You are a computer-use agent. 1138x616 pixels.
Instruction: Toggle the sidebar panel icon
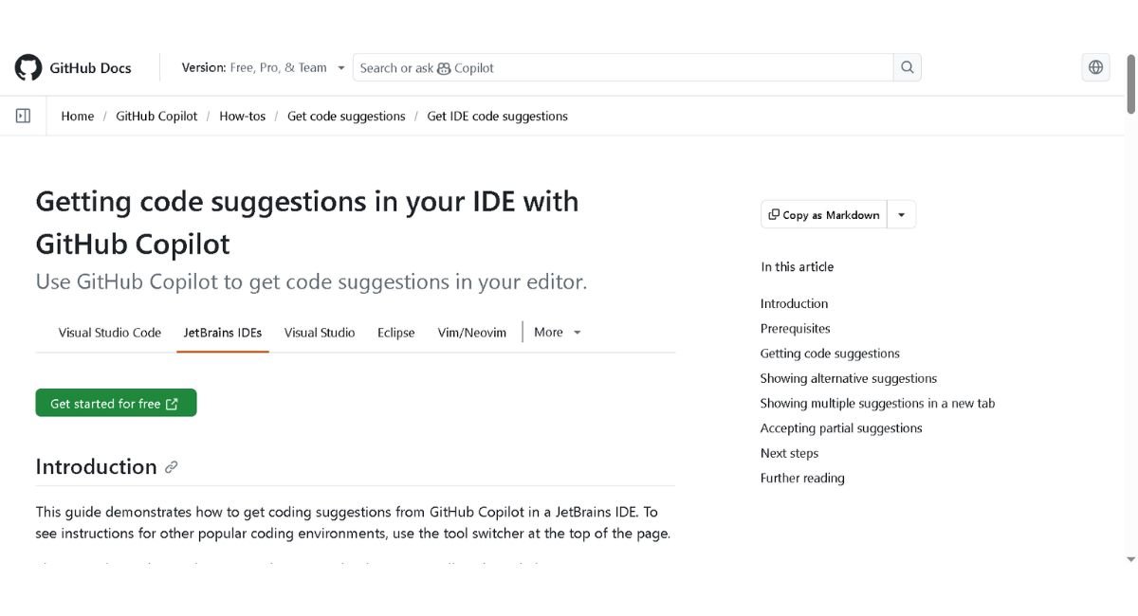[23, 116]
